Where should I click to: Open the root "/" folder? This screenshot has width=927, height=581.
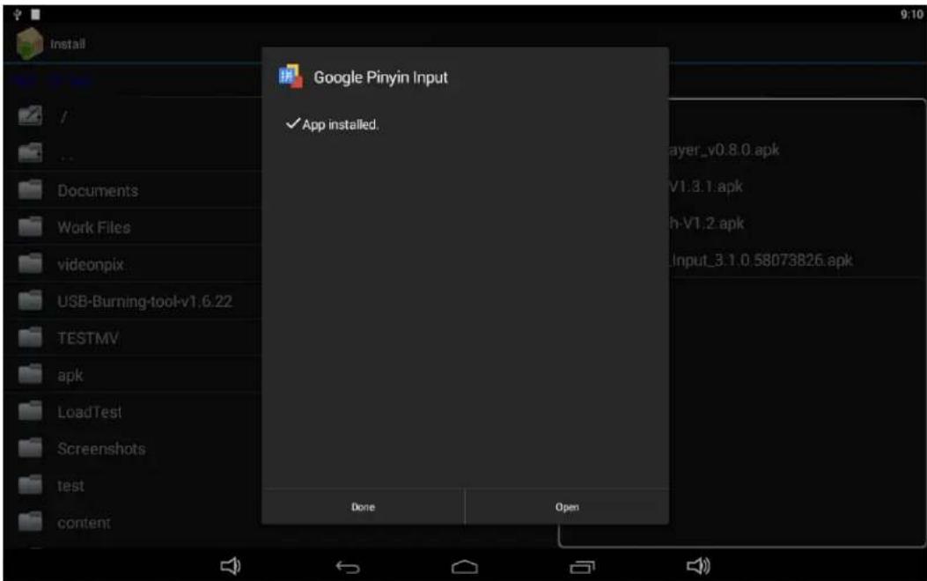pyautogui.click(x=133, y=117)
